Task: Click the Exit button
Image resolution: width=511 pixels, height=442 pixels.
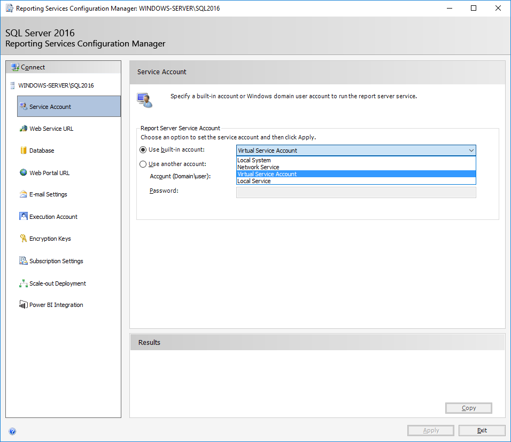Action: point(482,430)
